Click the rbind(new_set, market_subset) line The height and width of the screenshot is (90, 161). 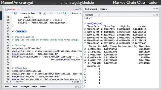43,23
